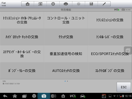Open the car app notification icon
Viewport: 132px width, 99px height.
(x=104, y=96)
